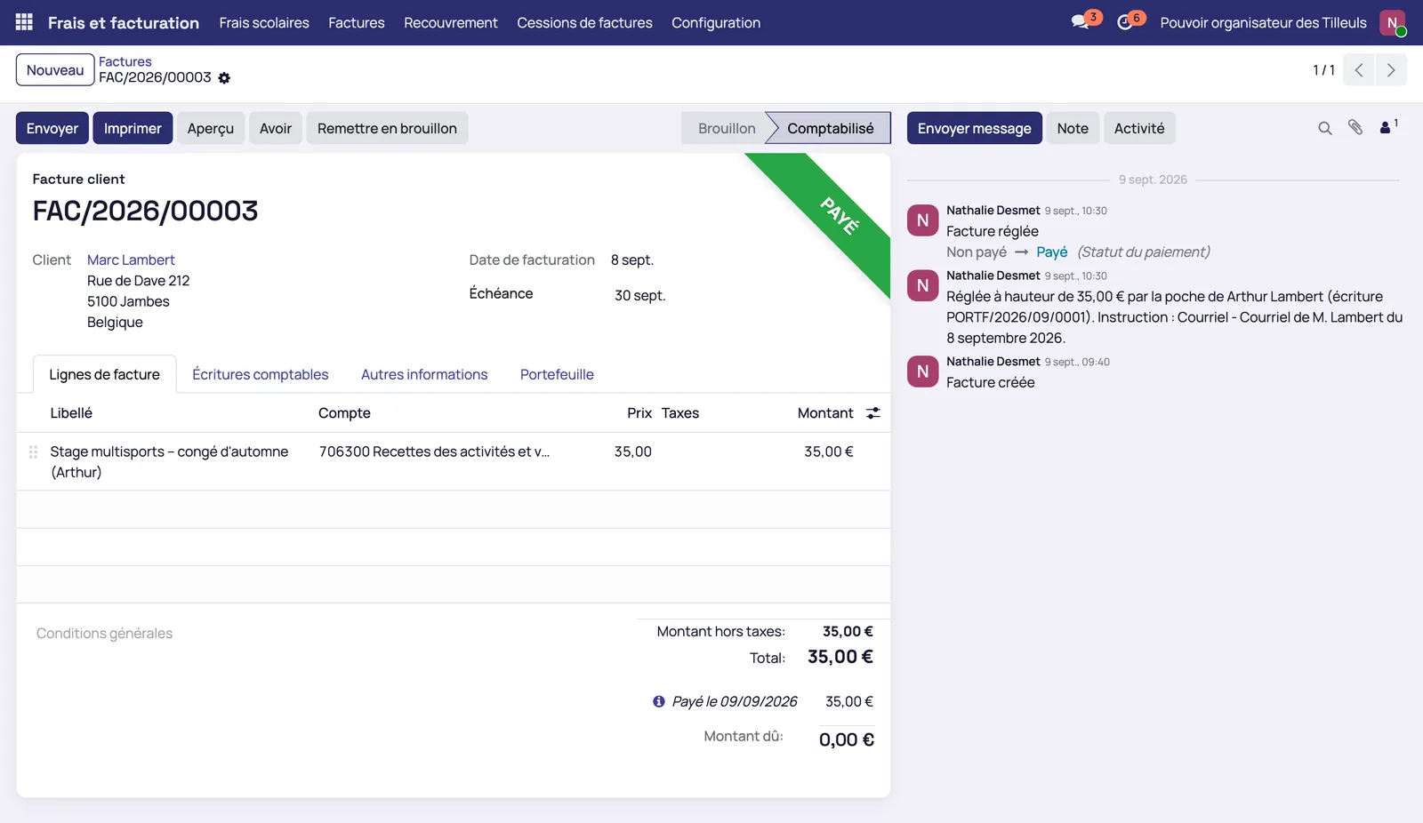Switch to the Autres informations tab
The image size is (1423, 823).
pos(424,374)
